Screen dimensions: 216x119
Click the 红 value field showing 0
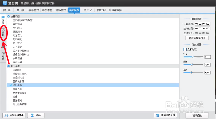(207, 57)
